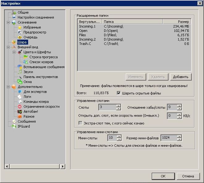
Task: Click the Папка column header
Action: click(132, 21)
